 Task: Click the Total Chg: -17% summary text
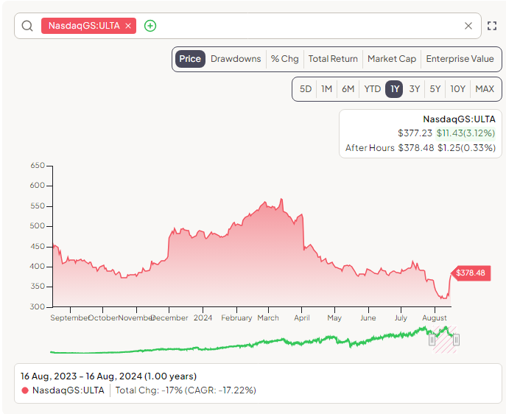(186, 390)
